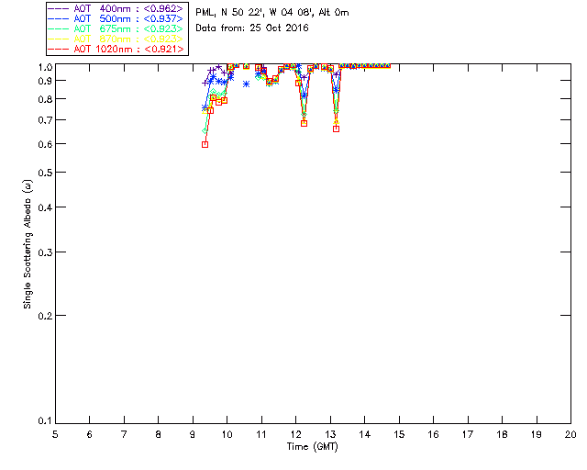Click the x-axis tick label 11
This screenshot has width=587, height=470.
(261, 435)
